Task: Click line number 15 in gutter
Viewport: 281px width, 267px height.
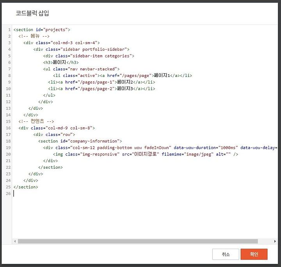Action: point(8,121)
